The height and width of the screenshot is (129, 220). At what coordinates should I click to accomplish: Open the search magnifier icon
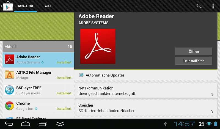[x=199, y=6]
